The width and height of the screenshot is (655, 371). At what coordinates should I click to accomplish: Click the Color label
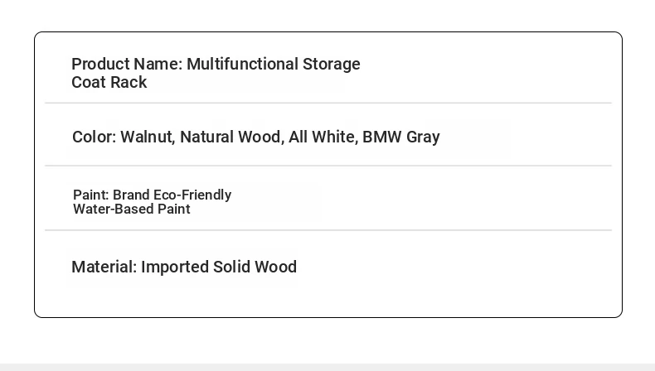pyautogui.click(x=95, y=137)
